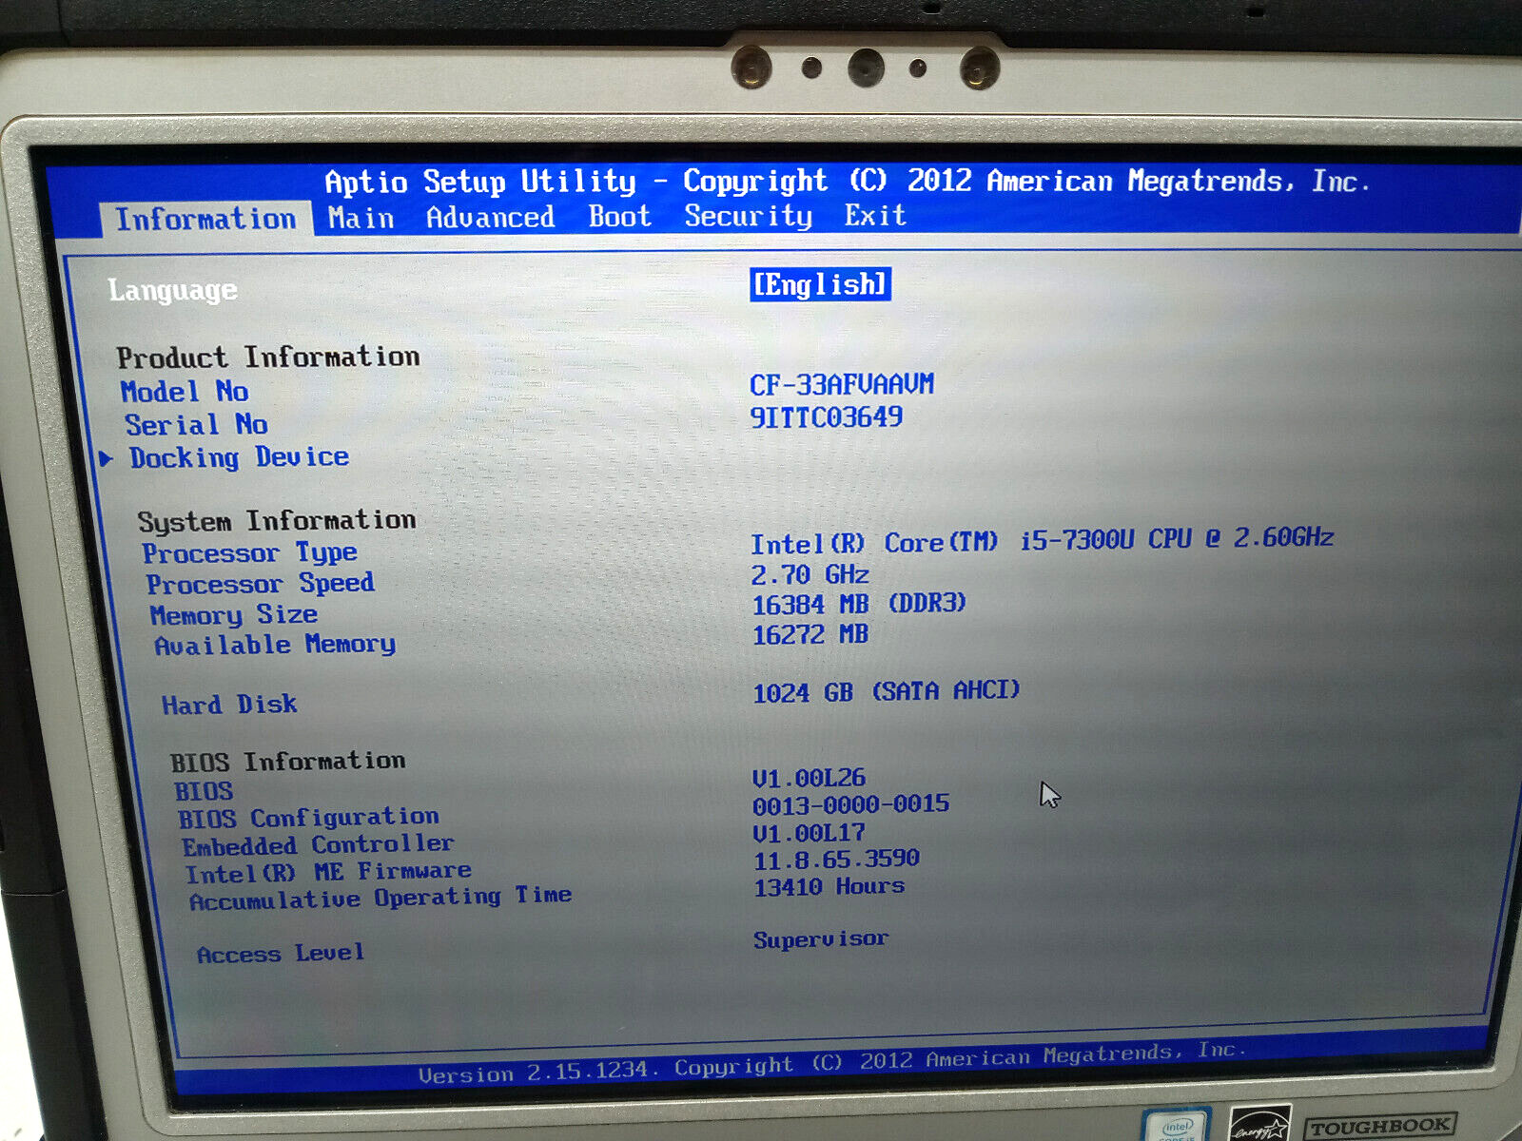Click the 16272 MB value
Image resolution: width=1522 pixels, height=1141 pixels.
point(810,634)
